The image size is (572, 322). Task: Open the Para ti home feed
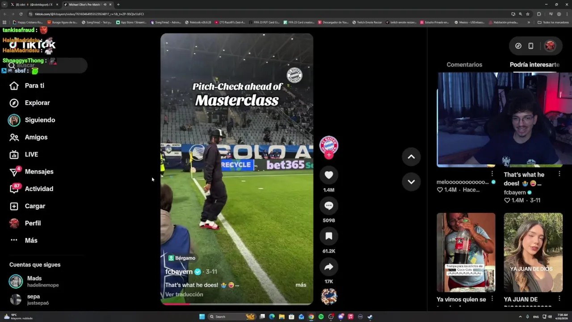point(28,85)
